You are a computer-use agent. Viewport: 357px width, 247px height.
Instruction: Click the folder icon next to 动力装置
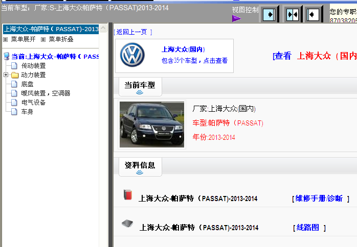click(15, 75)
